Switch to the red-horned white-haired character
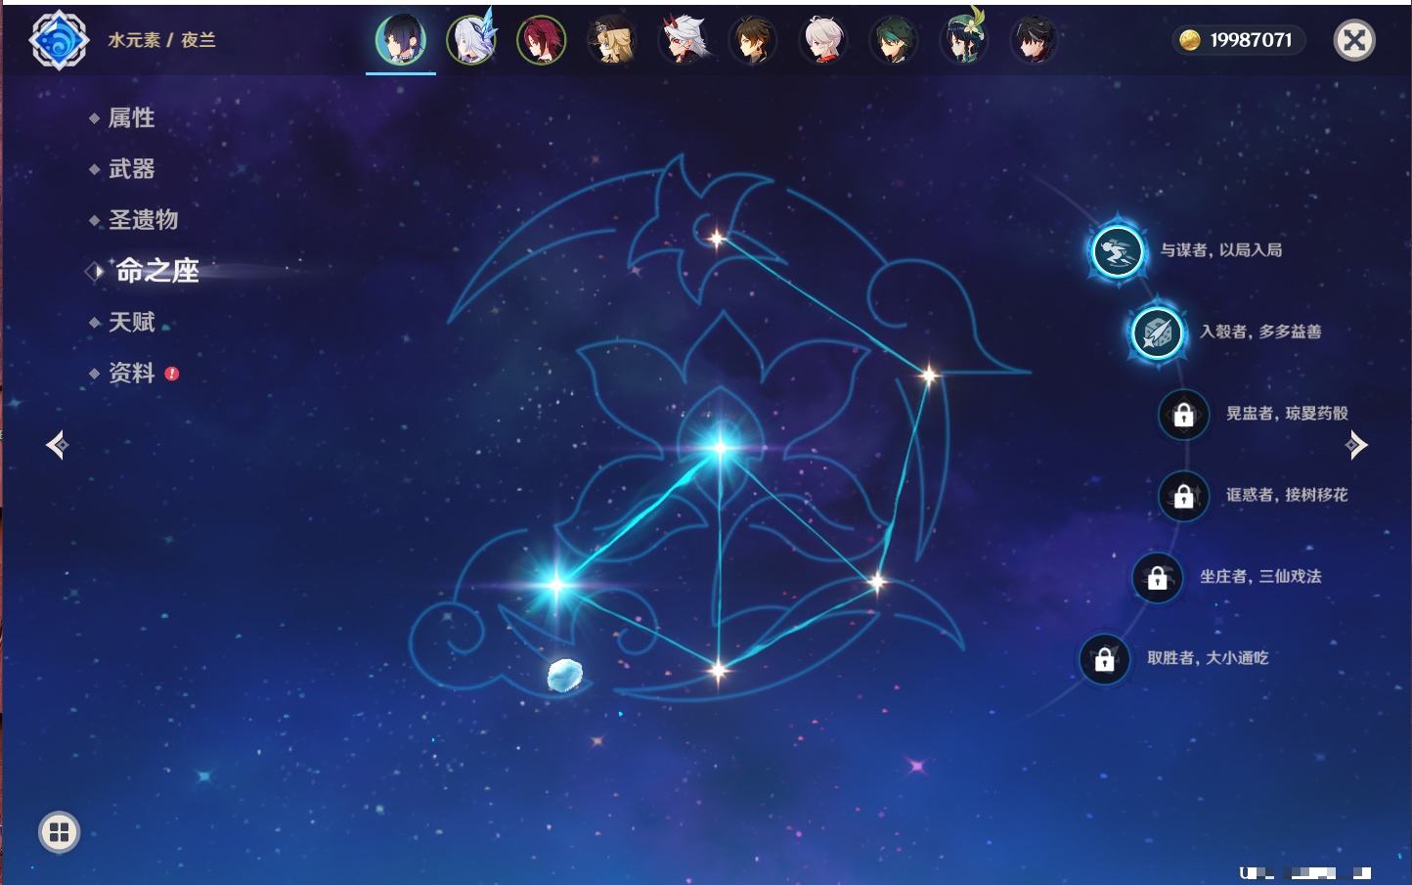 (683, 40)
